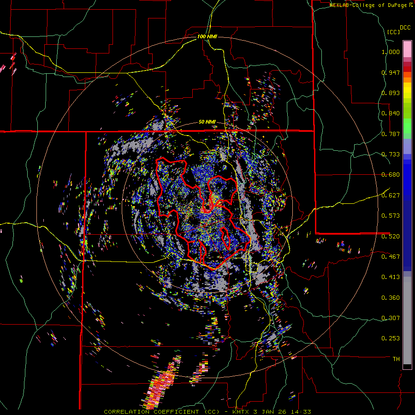The height and width of the screenshot is (415, 415).
Task: Click the CORRELATION COEFFICIENT (CC) caption
Action: (162, 412)
